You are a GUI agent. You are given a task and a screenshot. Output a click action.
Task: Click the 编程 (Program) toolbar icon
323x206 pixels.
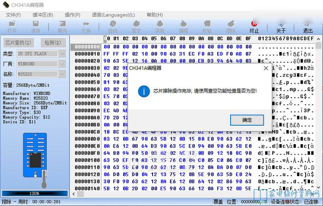(x=183, y=27)
